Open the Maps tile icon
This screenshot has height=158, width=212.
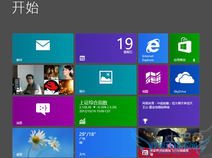click(153, 78)
